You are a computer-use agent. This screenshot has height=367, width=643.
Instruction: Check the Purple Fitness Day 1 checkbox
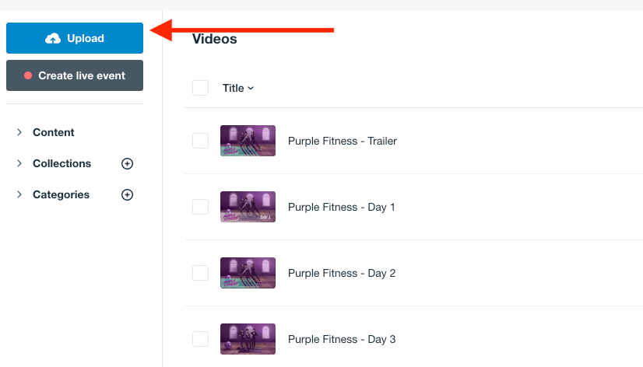coord(201,207)
